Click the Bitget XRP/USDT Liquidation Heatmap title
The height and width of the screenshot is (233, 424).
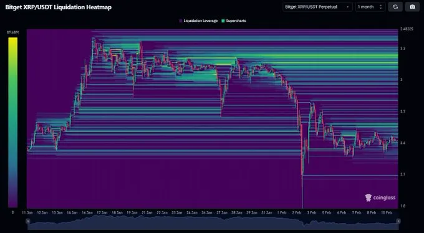[x=59, y=7]
